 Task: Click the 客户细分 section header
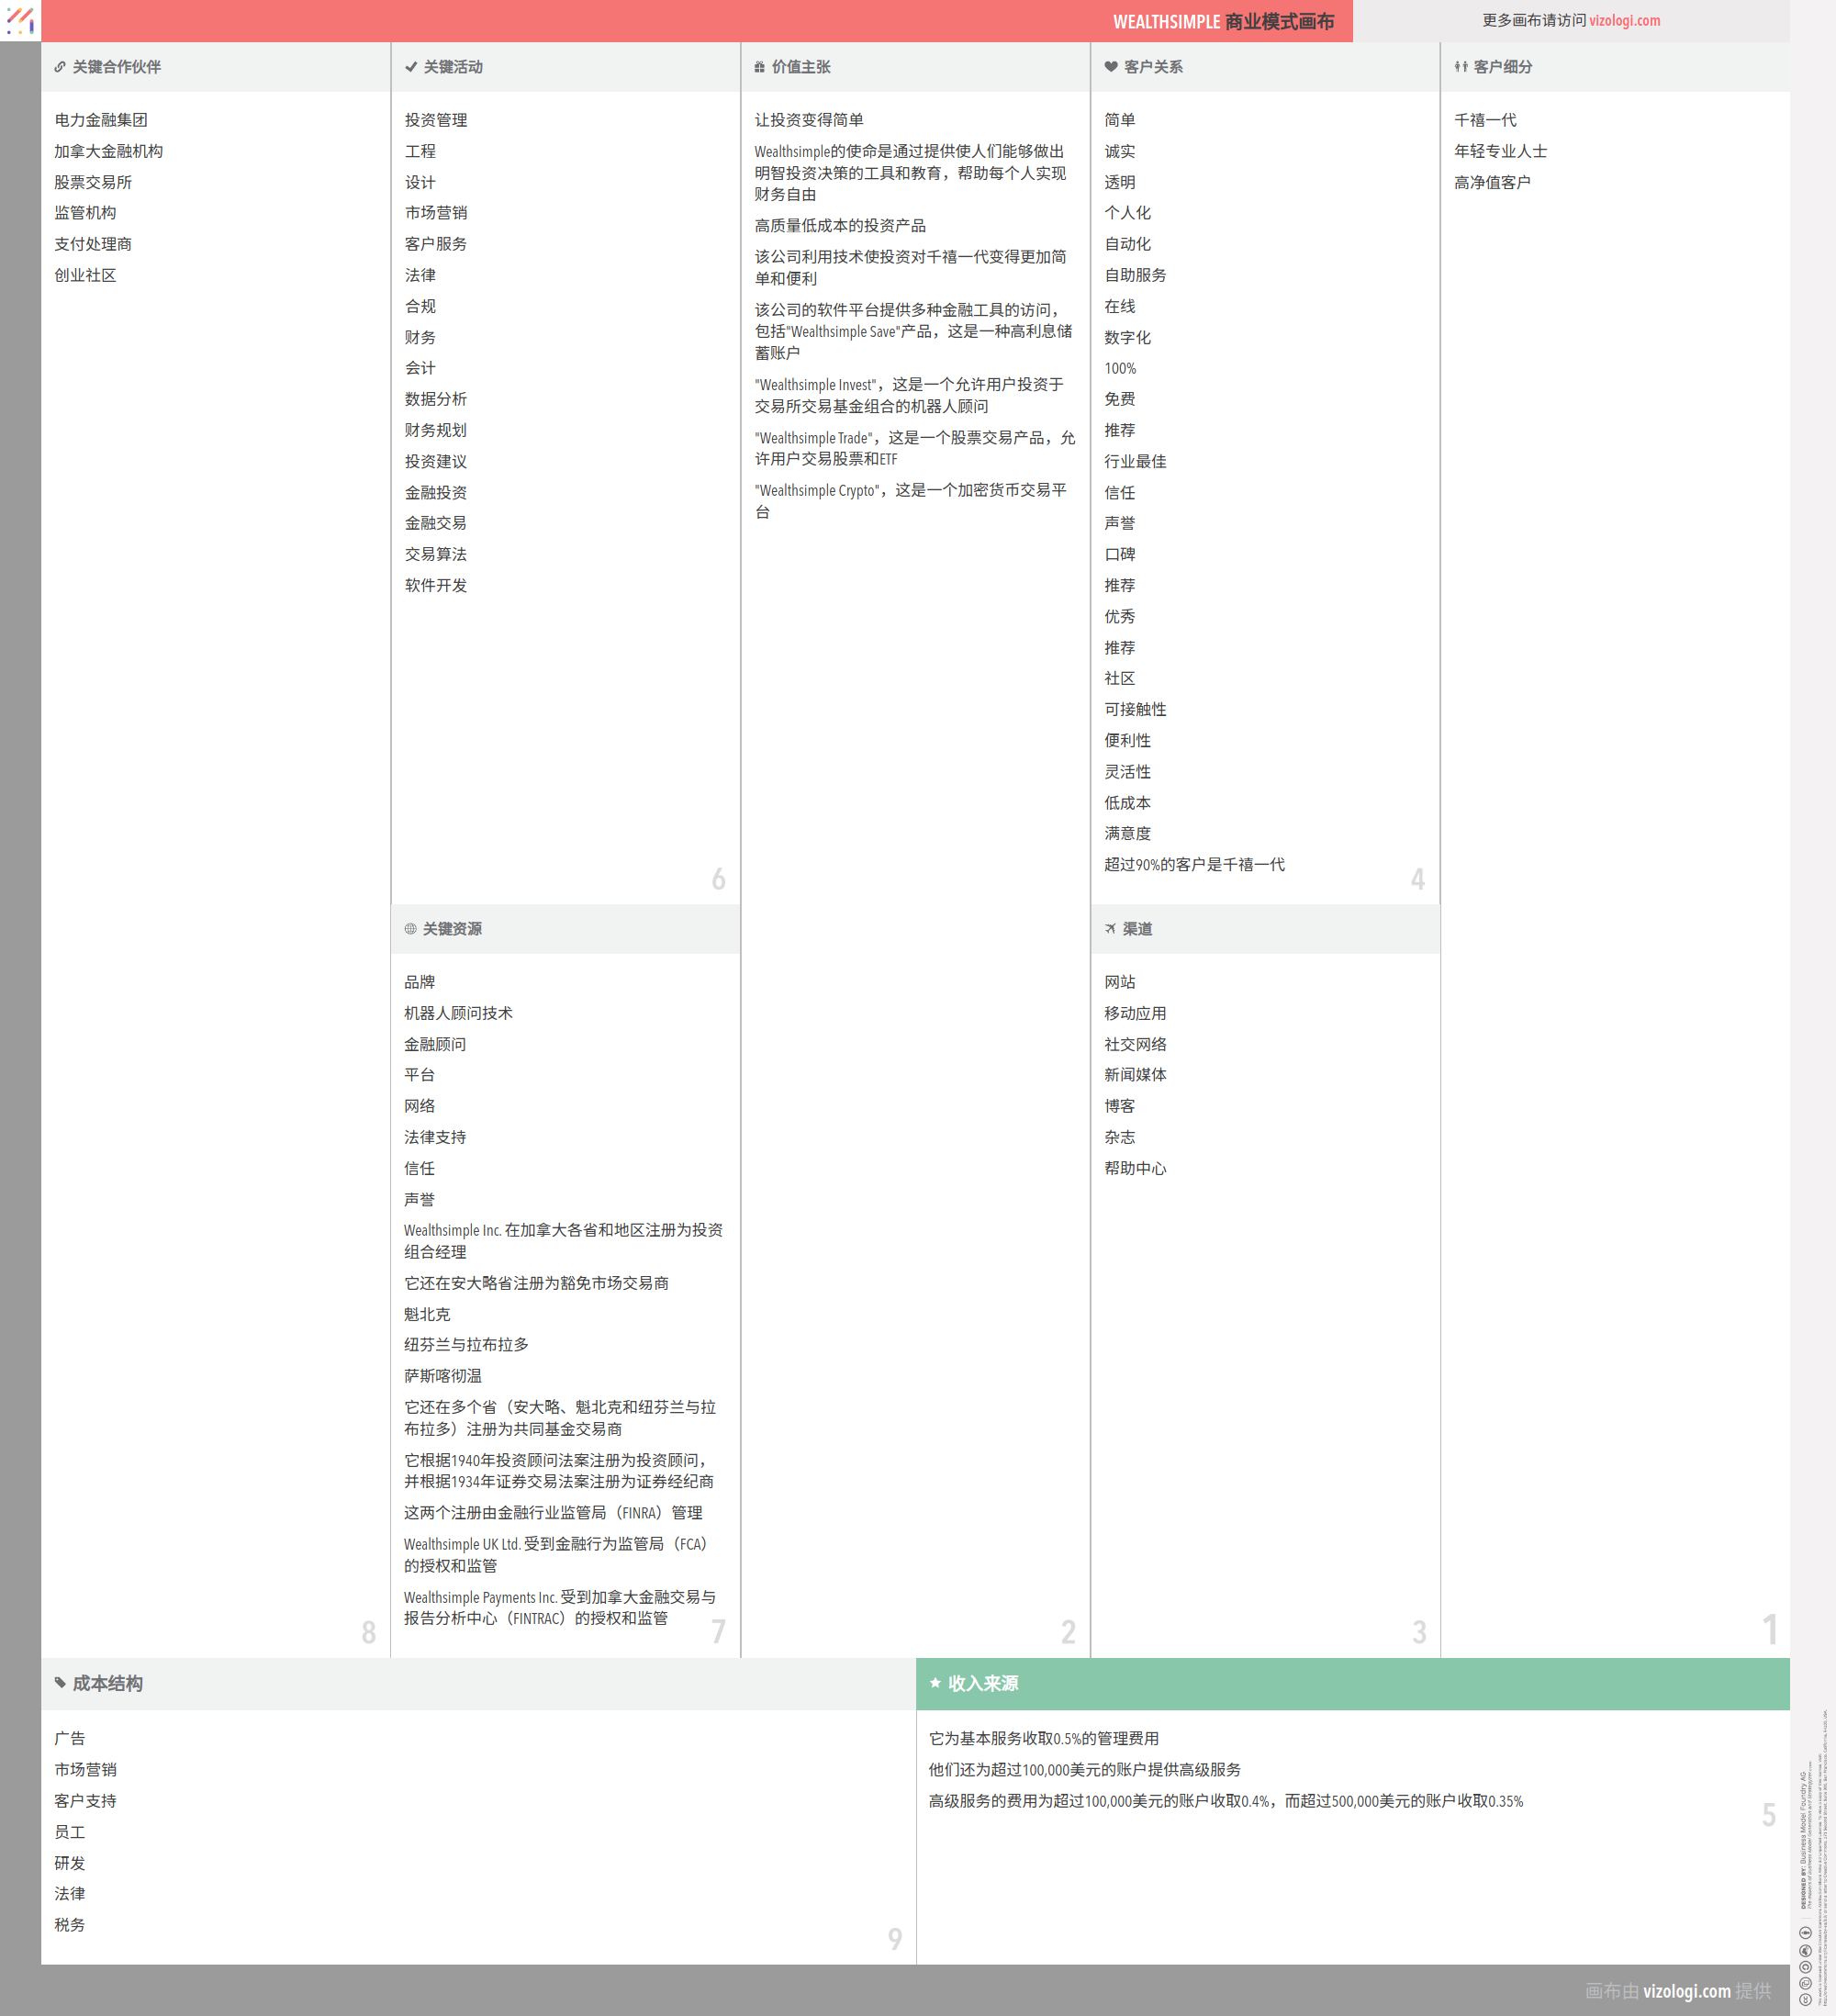1502,67
